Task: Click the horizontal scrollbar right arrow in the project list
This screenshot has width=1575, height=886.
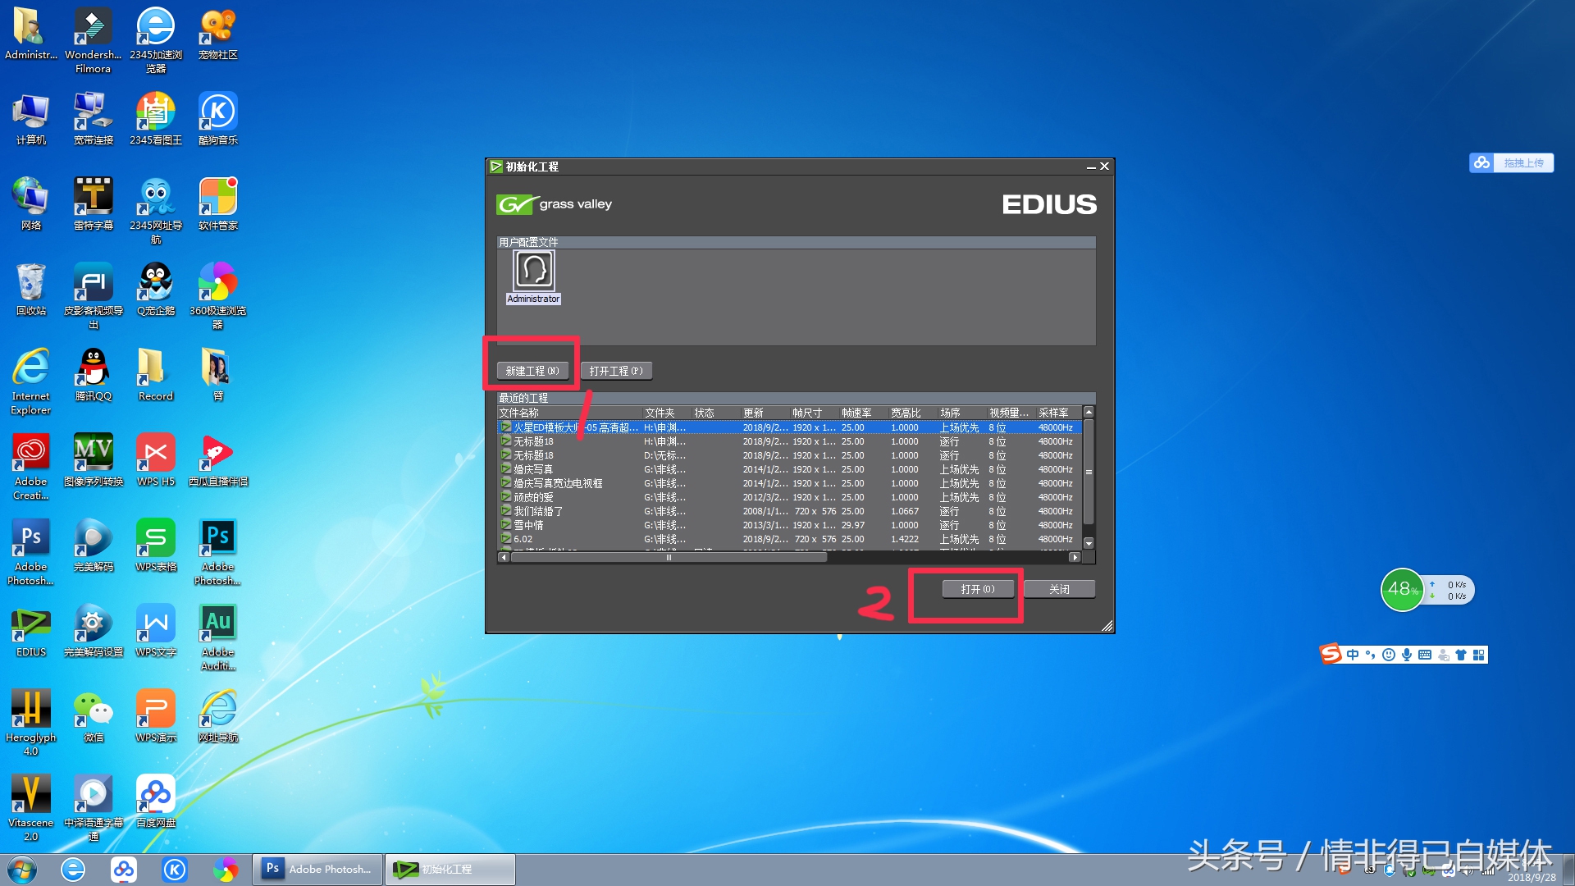Action: (x=1075, y=557)
